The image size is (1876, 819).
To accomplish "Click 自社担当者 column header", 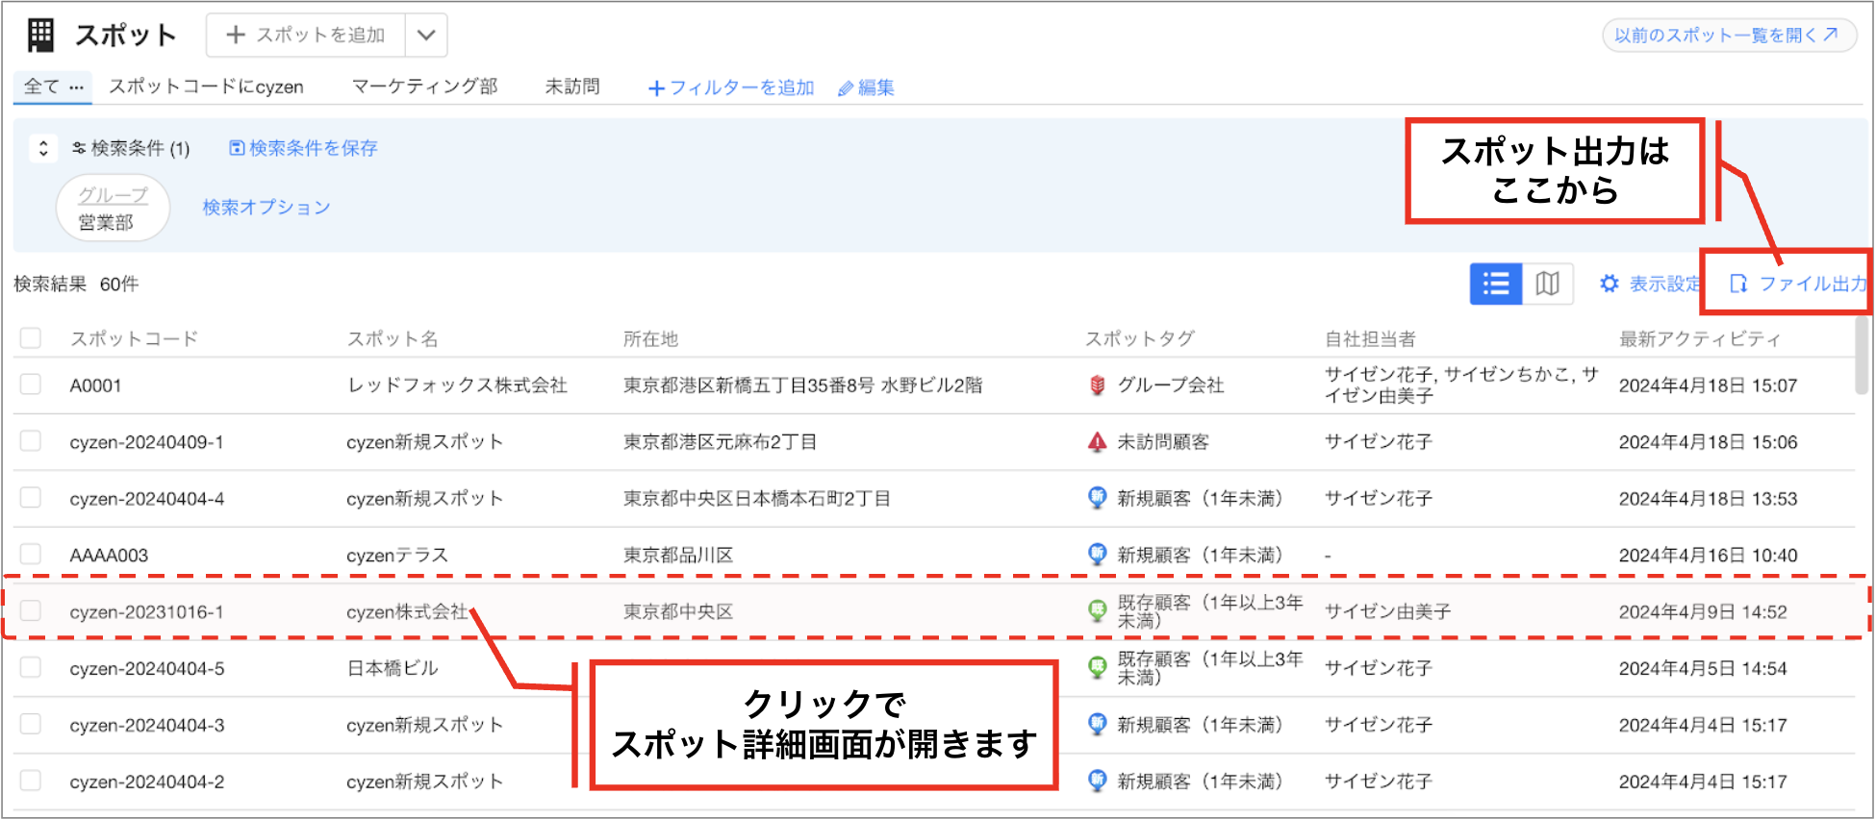I will [1370, 338].
